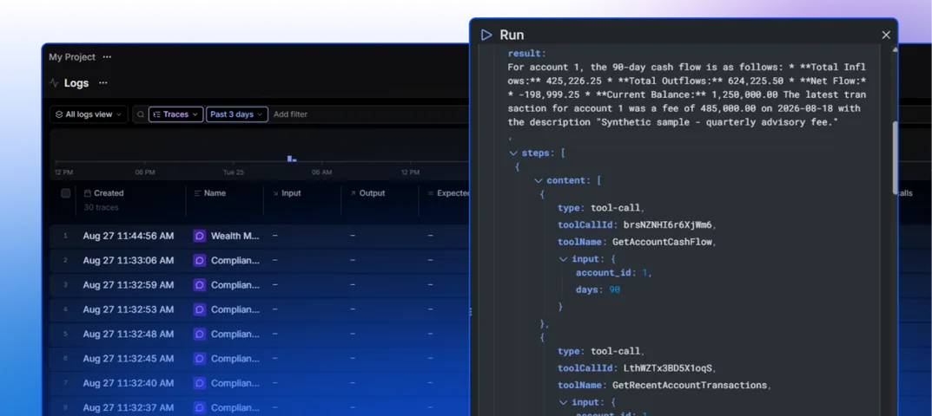The height and width of the screenshot is (416, 932).
Task: Open the Aug 27 11:32:40 AM trace
Action: (129, 383)
